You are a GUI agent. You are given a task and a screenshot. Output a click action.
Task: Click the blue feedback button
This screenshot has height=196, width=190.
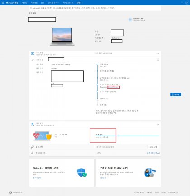(176, 94)
